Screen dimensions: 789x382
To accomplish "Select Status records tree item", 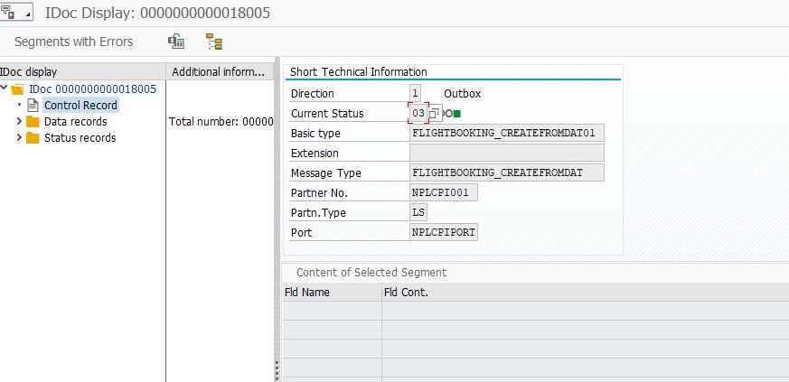I will [x=80, y=138].
